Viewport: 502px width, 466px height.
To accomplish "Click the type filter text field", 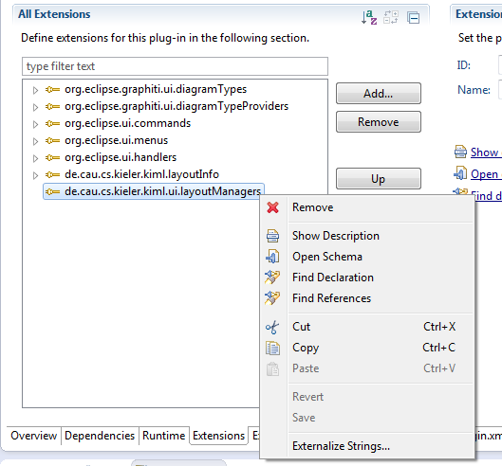I will pos(175,66).
